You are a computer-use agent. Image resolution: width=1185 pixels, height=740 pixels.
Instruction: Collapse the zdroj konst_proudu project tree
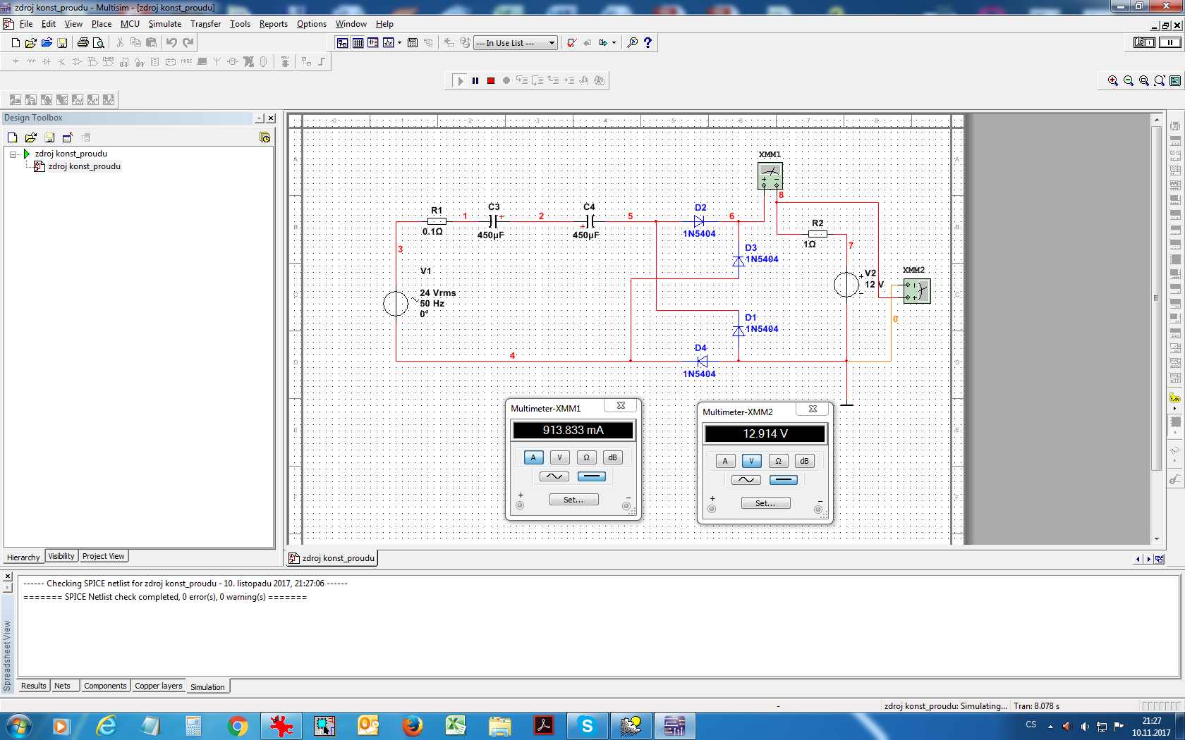(13, 154)
